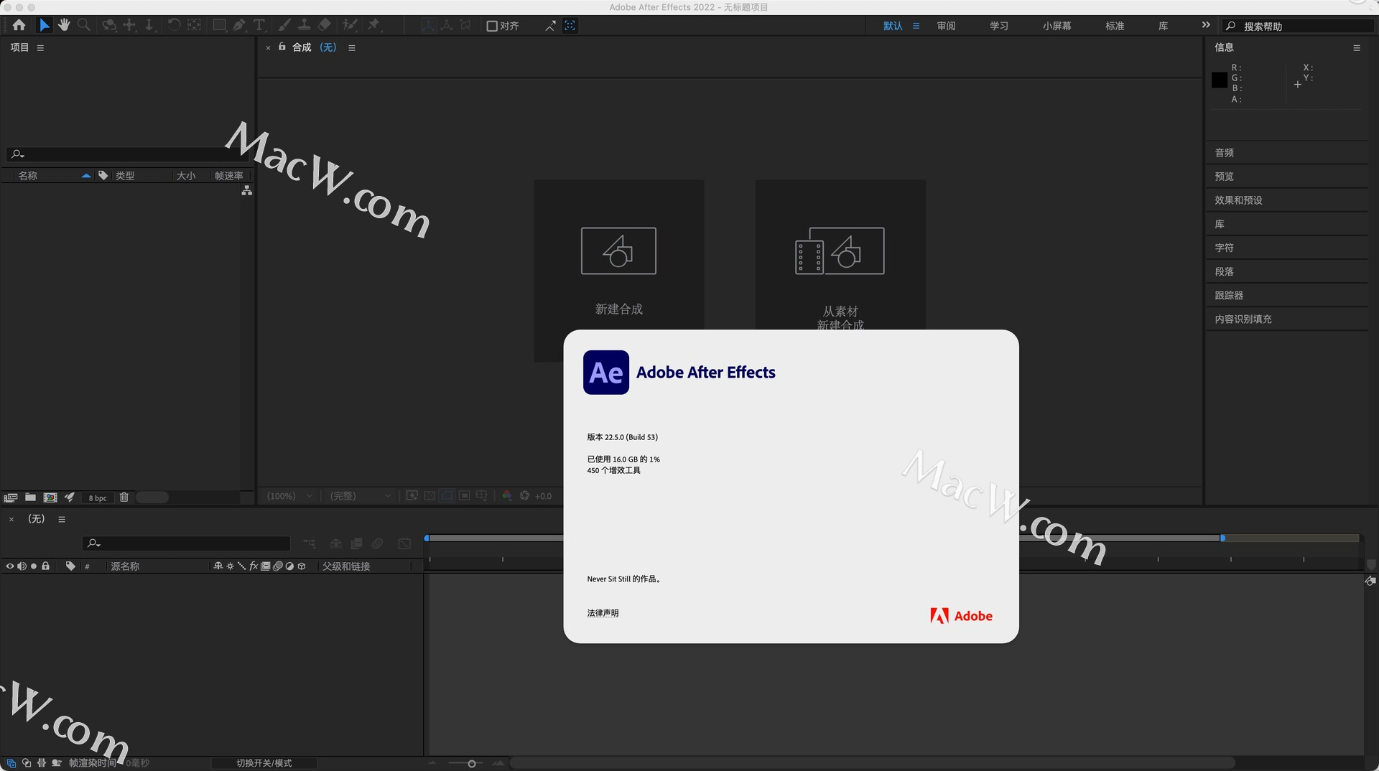Click the black color swatch in 信息 panel
Screen dimensions: 1379x771
[1219, 80]
